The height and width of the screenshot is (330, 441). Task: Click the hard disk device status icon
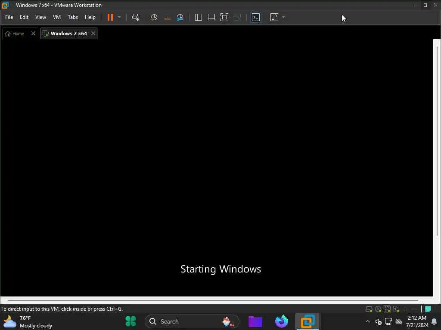tap(369, 309)
